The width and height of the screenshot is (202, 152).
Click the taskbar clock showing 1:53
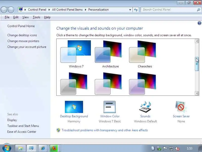pos(190,148)
